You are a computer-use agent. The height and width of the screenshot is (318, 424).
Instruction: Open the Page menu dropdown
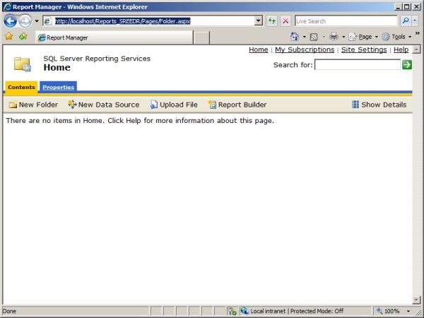point(363,37)
